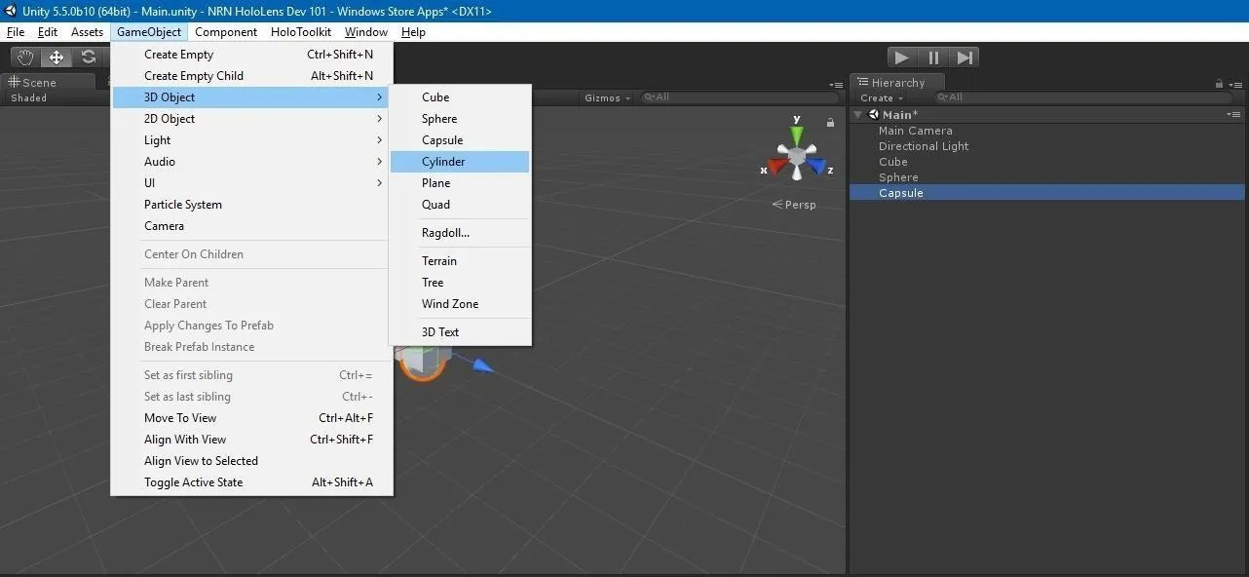Click the Hierarchy tab
Screen dimensions: 1249x577
(897, 83)
